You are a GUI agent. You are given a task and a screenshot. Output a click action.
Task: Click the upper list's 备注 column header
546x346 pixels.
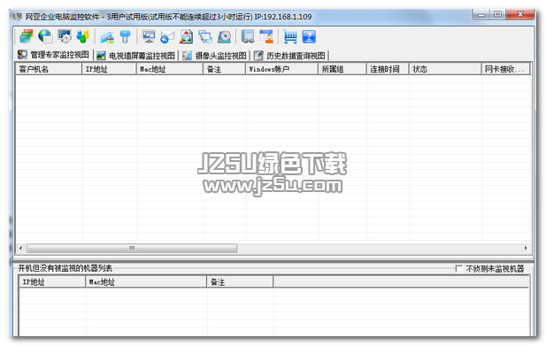pos(224,69)
